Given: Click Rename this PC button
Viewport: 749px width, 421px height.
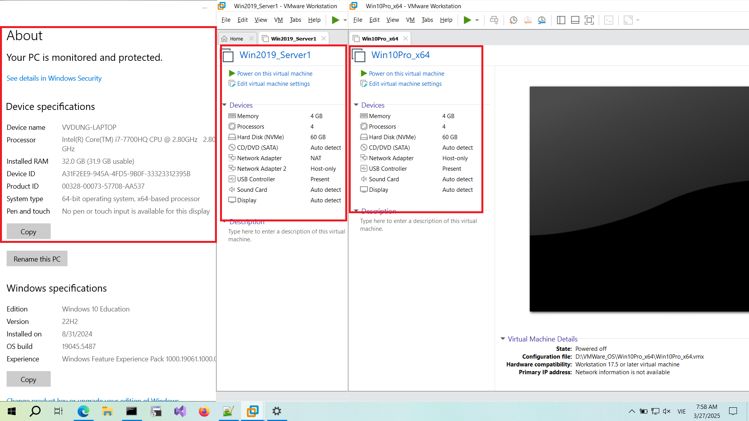Looking at the screenshot, I should tap(37, 259).
